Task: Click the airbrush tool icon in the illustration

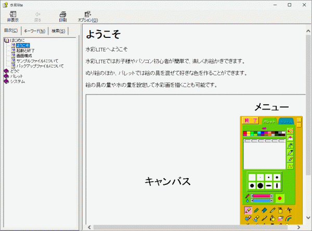Action: pyautogui.click(x=289, y=210)
